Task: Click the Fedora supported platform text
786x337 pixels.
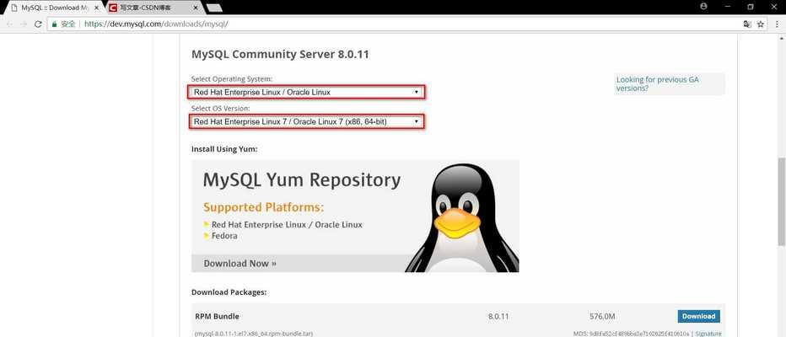Action: [224, 236]
